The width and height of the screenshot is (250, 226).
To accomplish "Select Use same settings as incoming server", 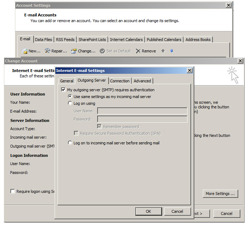I will [70, 97].
